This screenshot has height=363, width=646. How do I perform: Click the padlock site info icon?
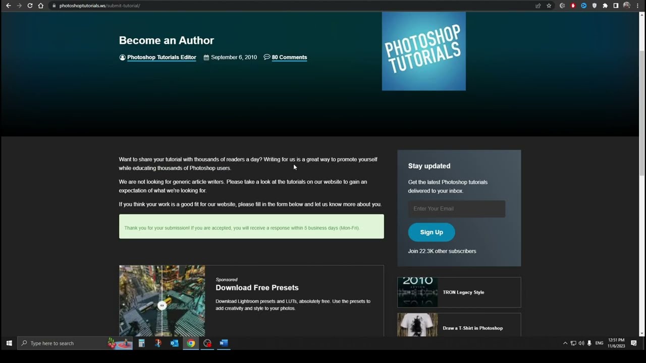click(54, 6)
